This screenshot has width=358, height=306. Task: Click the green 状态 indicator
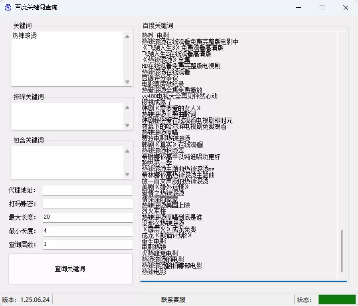coord(337,300)
